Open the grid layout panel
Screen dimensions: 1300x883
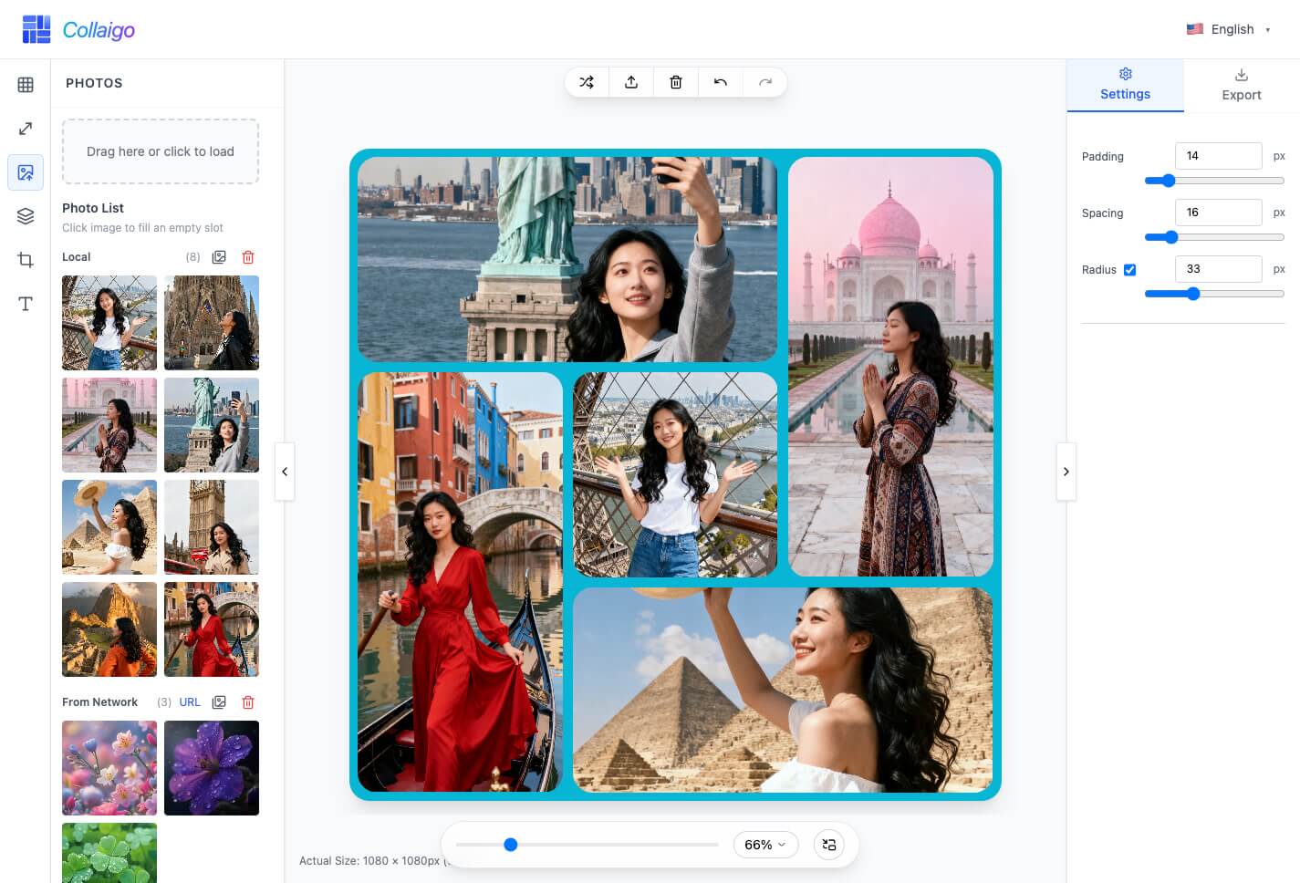pos(26,85)
